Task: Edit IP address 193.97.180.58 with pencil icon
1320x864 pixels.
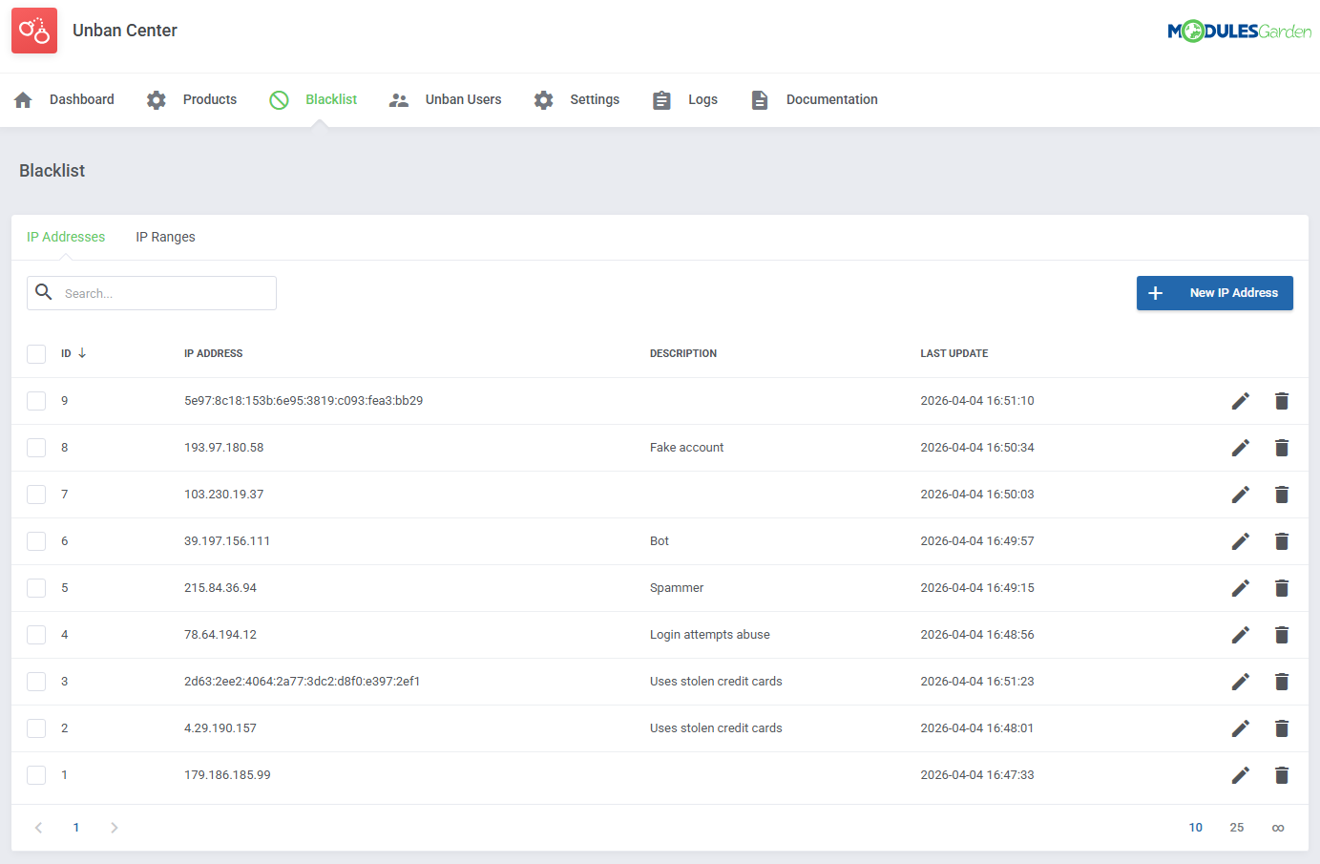Action: tap(1240, 447)
